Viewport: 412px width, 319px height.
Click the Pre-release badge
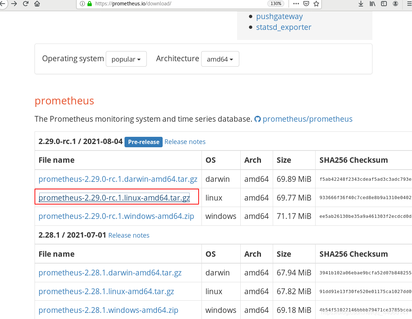[144, 142]
